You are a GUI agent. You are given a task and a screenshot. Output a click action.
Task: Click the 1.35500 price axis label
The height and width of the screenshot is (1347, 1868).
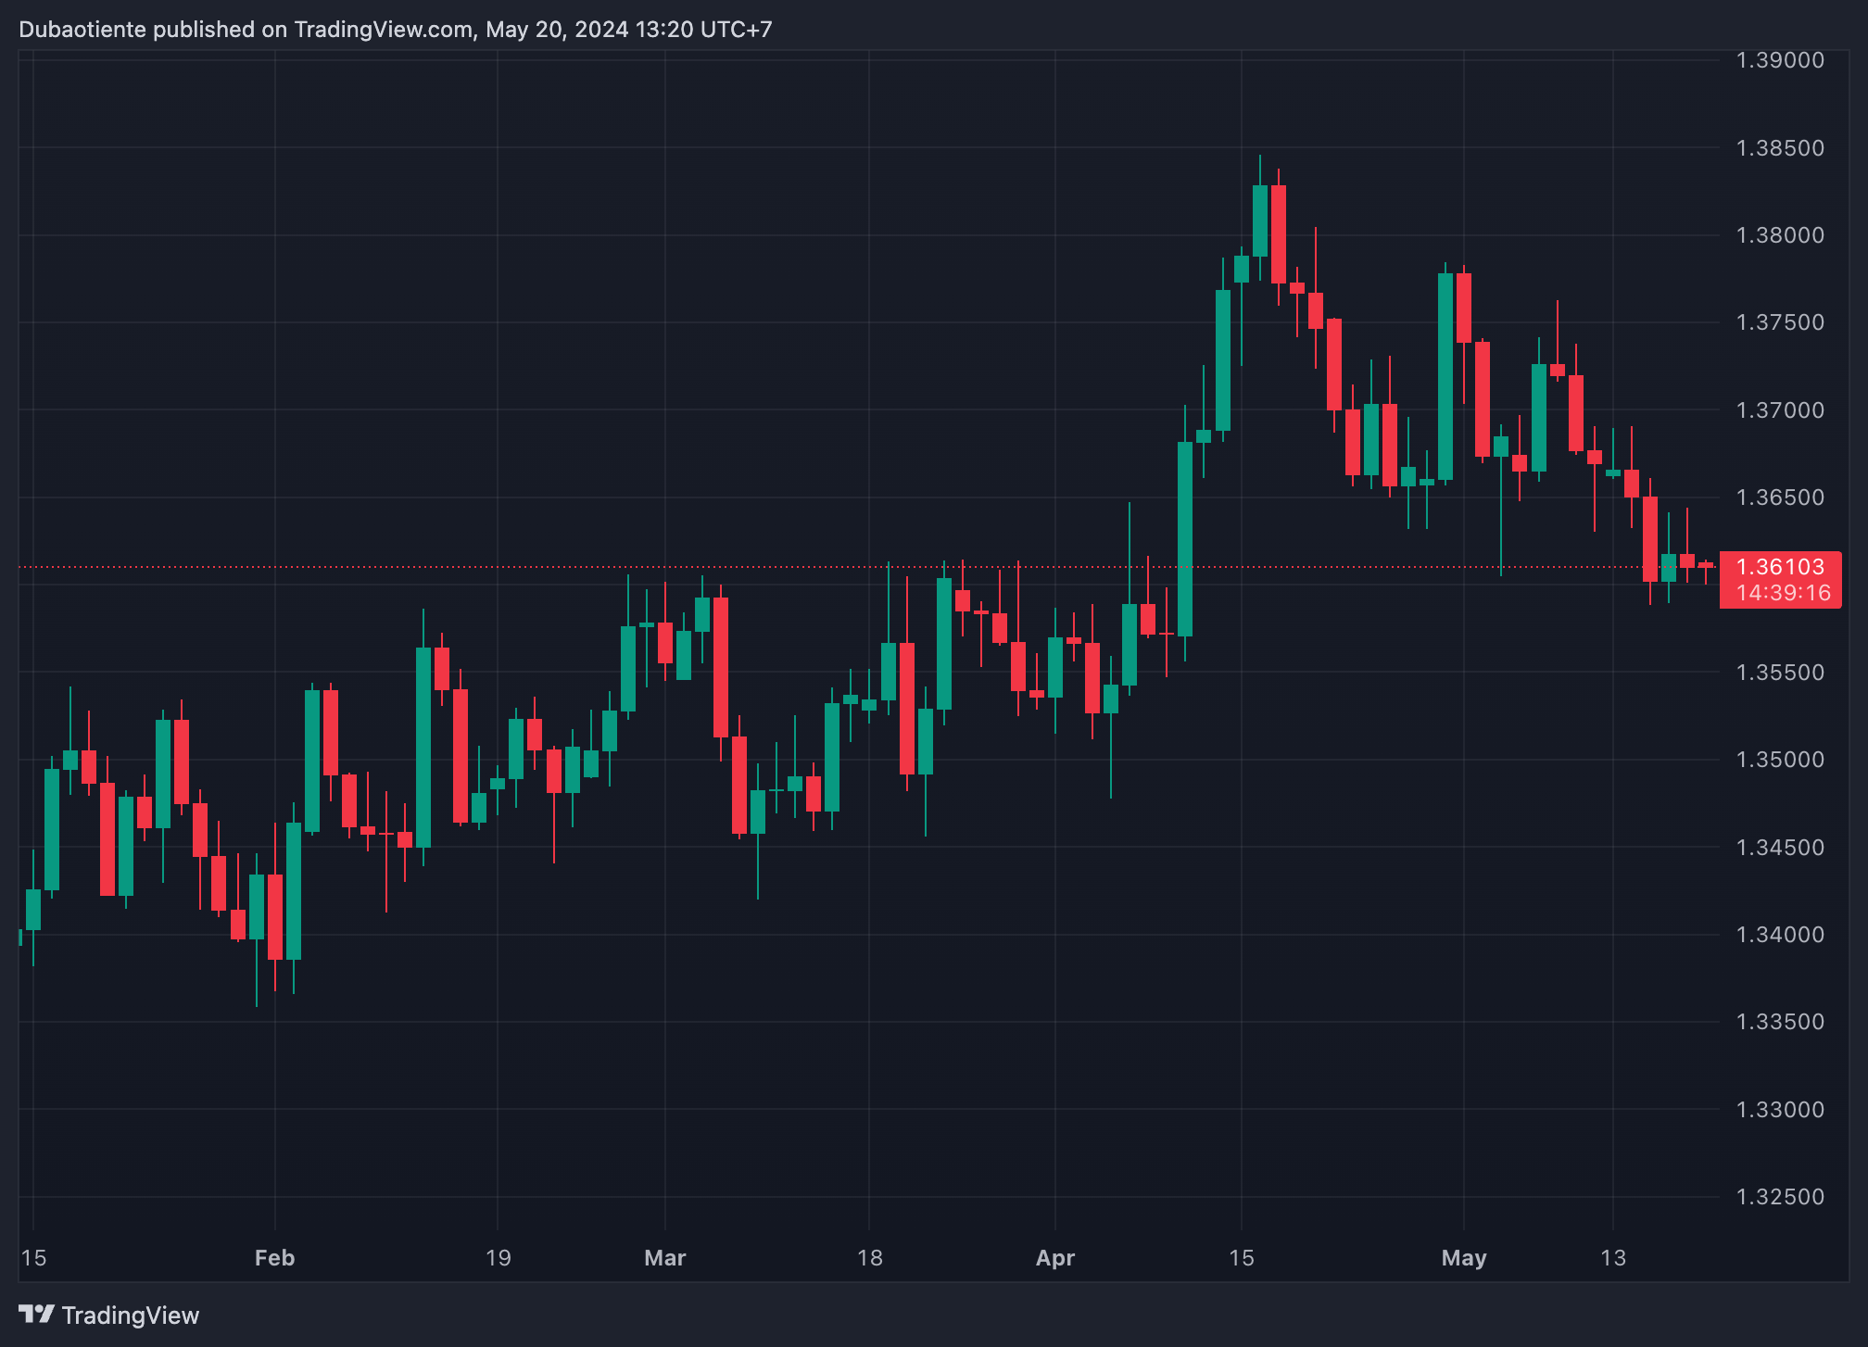tap(1780, 673)
